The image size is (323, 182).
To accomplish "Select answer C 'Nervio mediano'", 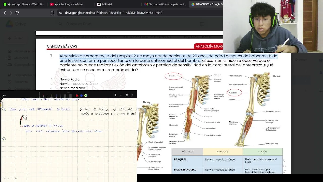I will coord(72,88).
